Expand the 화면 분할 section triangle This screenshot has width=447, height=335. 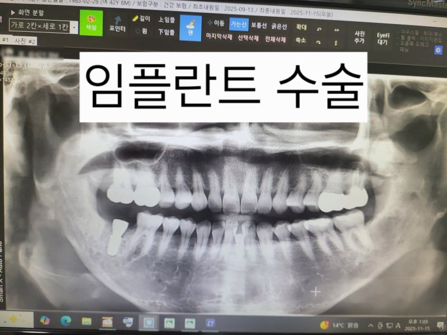click(13, 12)
